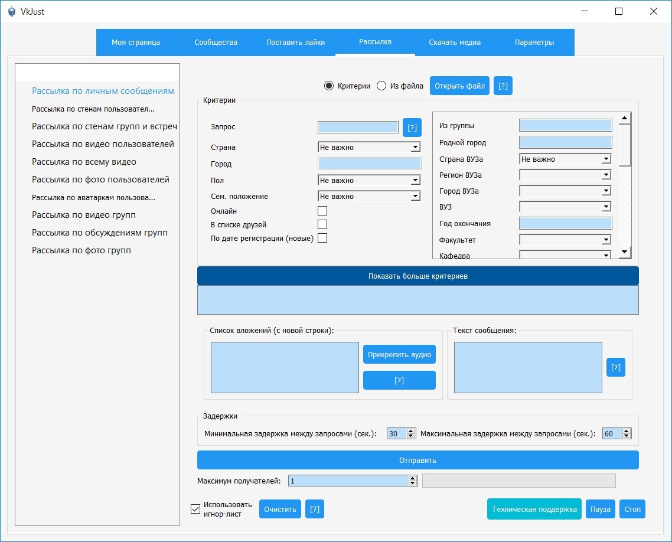The image size is (672, 542).
Task: Click the criteria panel vertical scrollbar thumb
Action: [x=625, y=145]
